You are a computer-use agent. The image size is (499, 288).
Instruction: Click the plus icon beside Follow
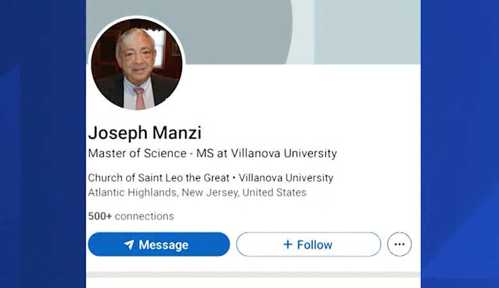point(288,244)
